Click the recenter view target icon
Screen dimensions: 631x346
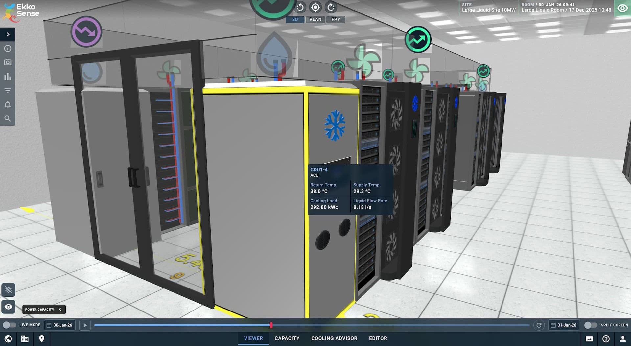click(x=315, y=7)
